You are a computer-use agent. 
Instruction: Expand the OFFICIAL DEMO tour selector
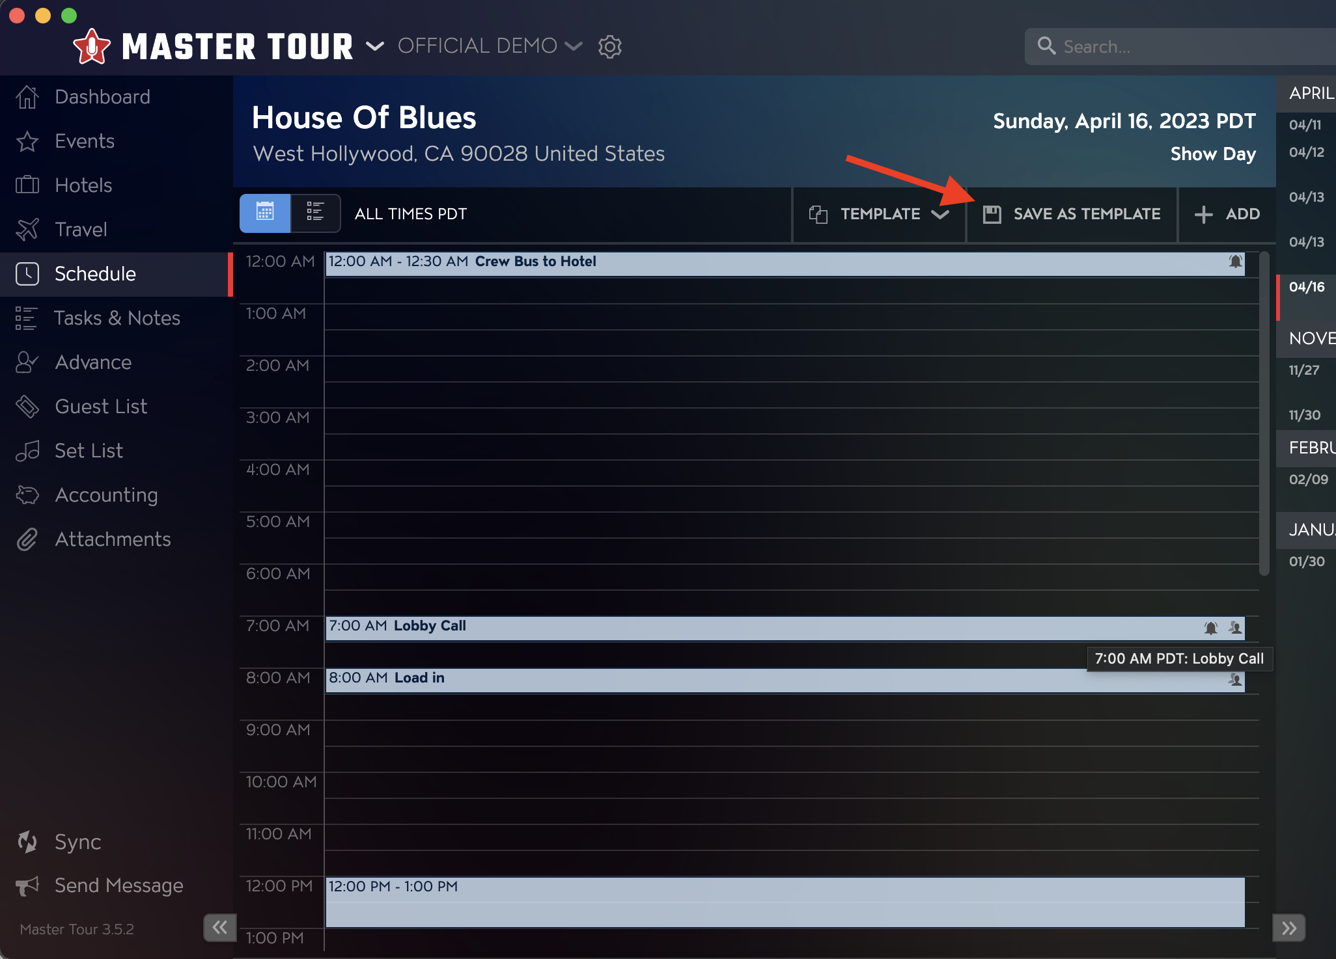(490, 46)
